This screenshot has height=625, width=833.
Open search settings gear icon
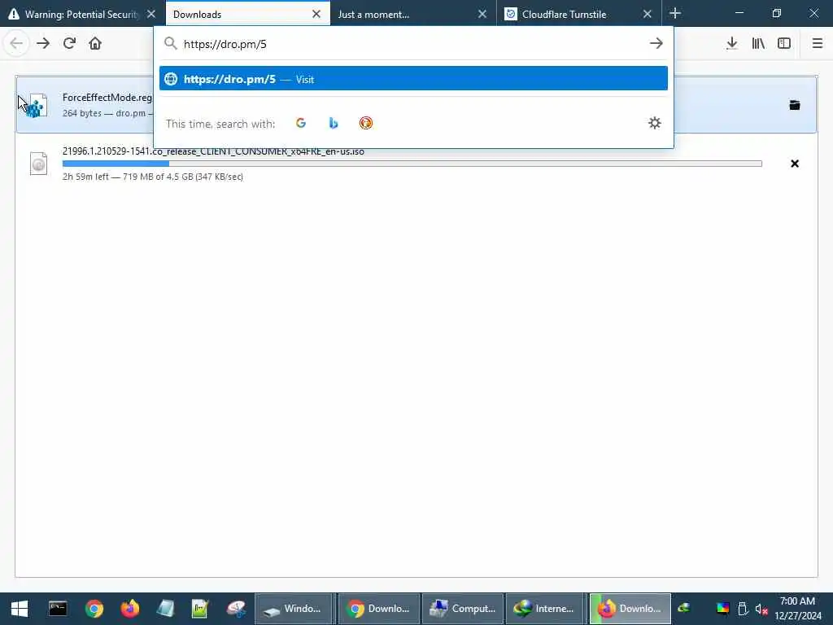pyautogui.click(x=655, y=124)
